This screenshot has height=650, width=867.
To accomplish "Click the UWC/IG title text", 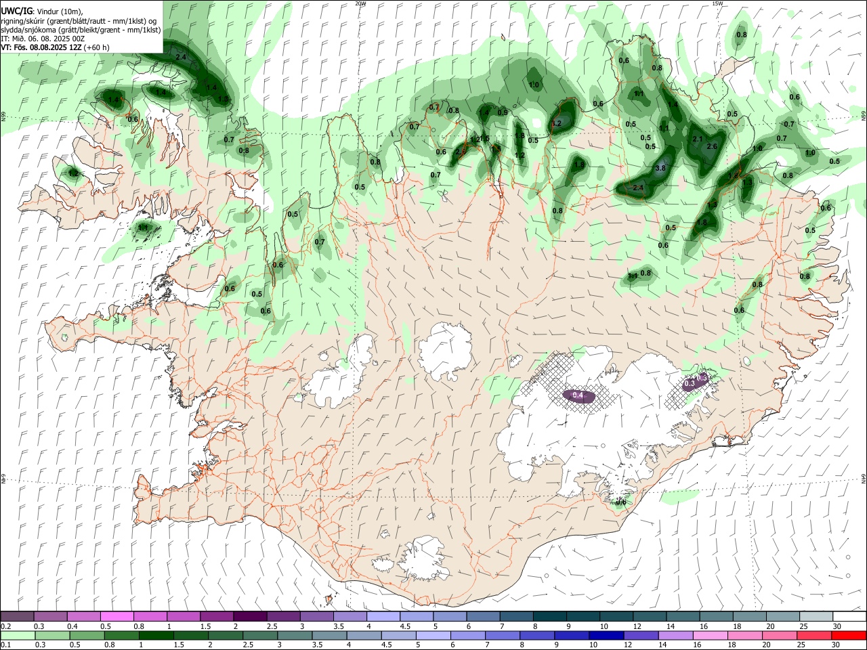I will click(16, 11).
